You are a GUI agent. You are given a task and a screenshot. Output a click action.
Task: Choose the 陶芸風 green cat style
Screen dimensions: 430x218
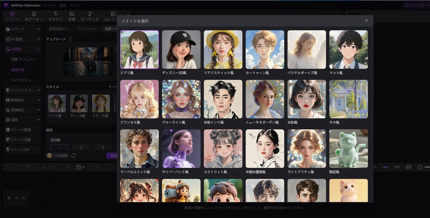click(348, 149)
